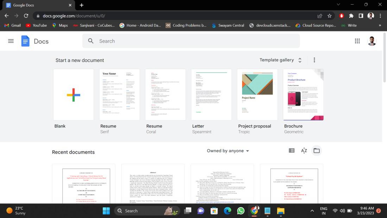The height and width of the screenshot is (218, 387).
Task: Open devclouds.xenstack bookmark
Action: (x=270, y=25)
